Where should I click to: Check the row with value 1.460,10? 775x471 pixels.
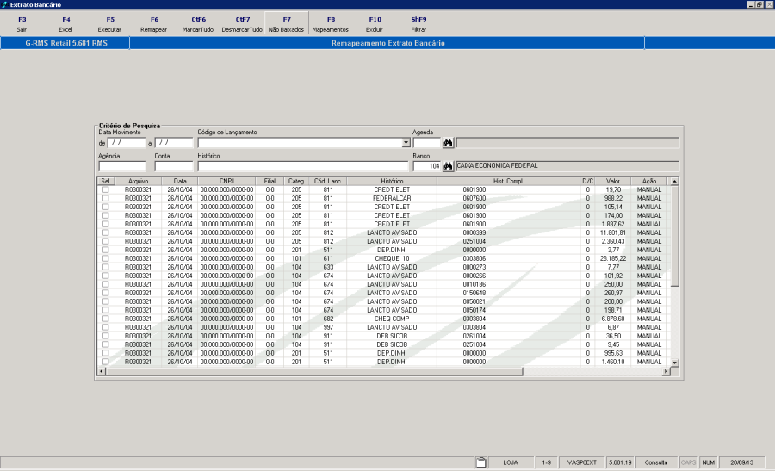[105, 362]
